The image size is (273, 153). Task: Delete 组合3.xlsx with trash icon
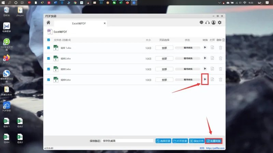click(x=220, y=69)
